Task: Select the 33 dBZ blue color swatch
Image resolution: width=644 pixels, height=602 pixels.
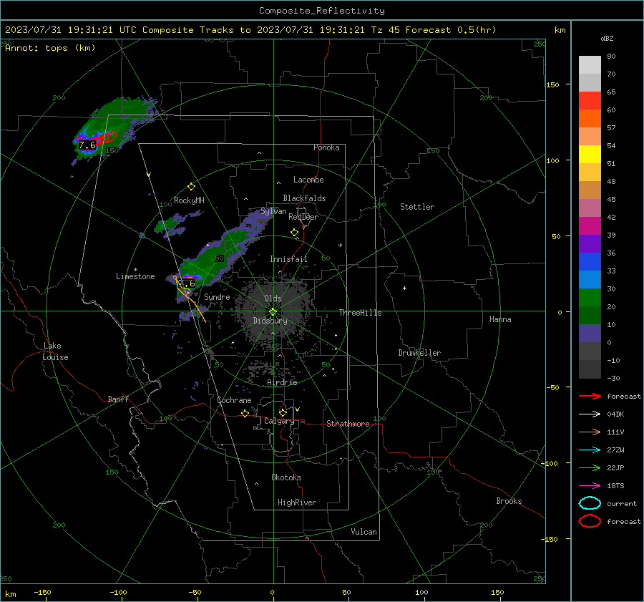Action: (x=590, y=279)
